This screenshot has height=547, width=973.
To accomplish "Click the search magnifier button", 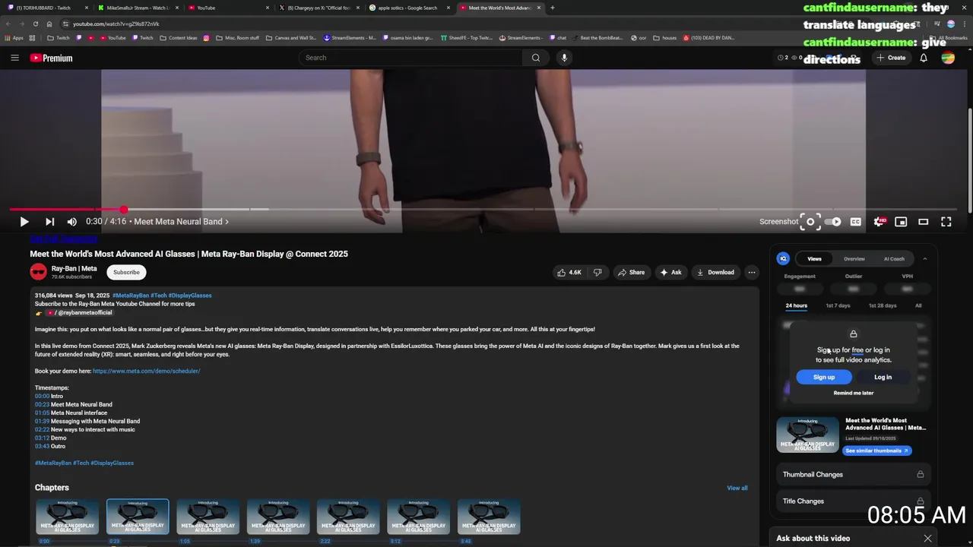I will [x=536, y=58].
